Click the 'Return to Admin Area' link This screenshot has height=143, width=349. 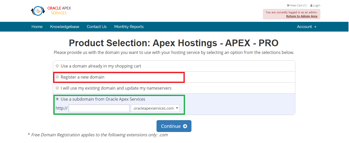click(302, 16)
